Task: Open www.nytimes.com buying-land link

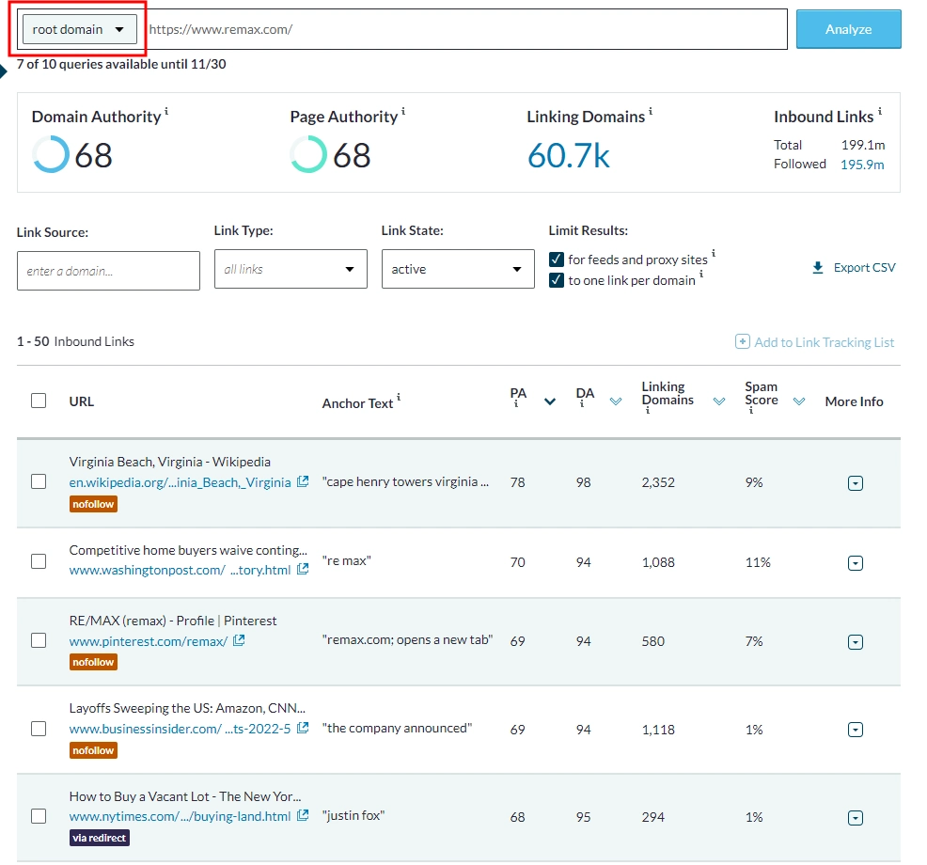Action: coord(180,816)
